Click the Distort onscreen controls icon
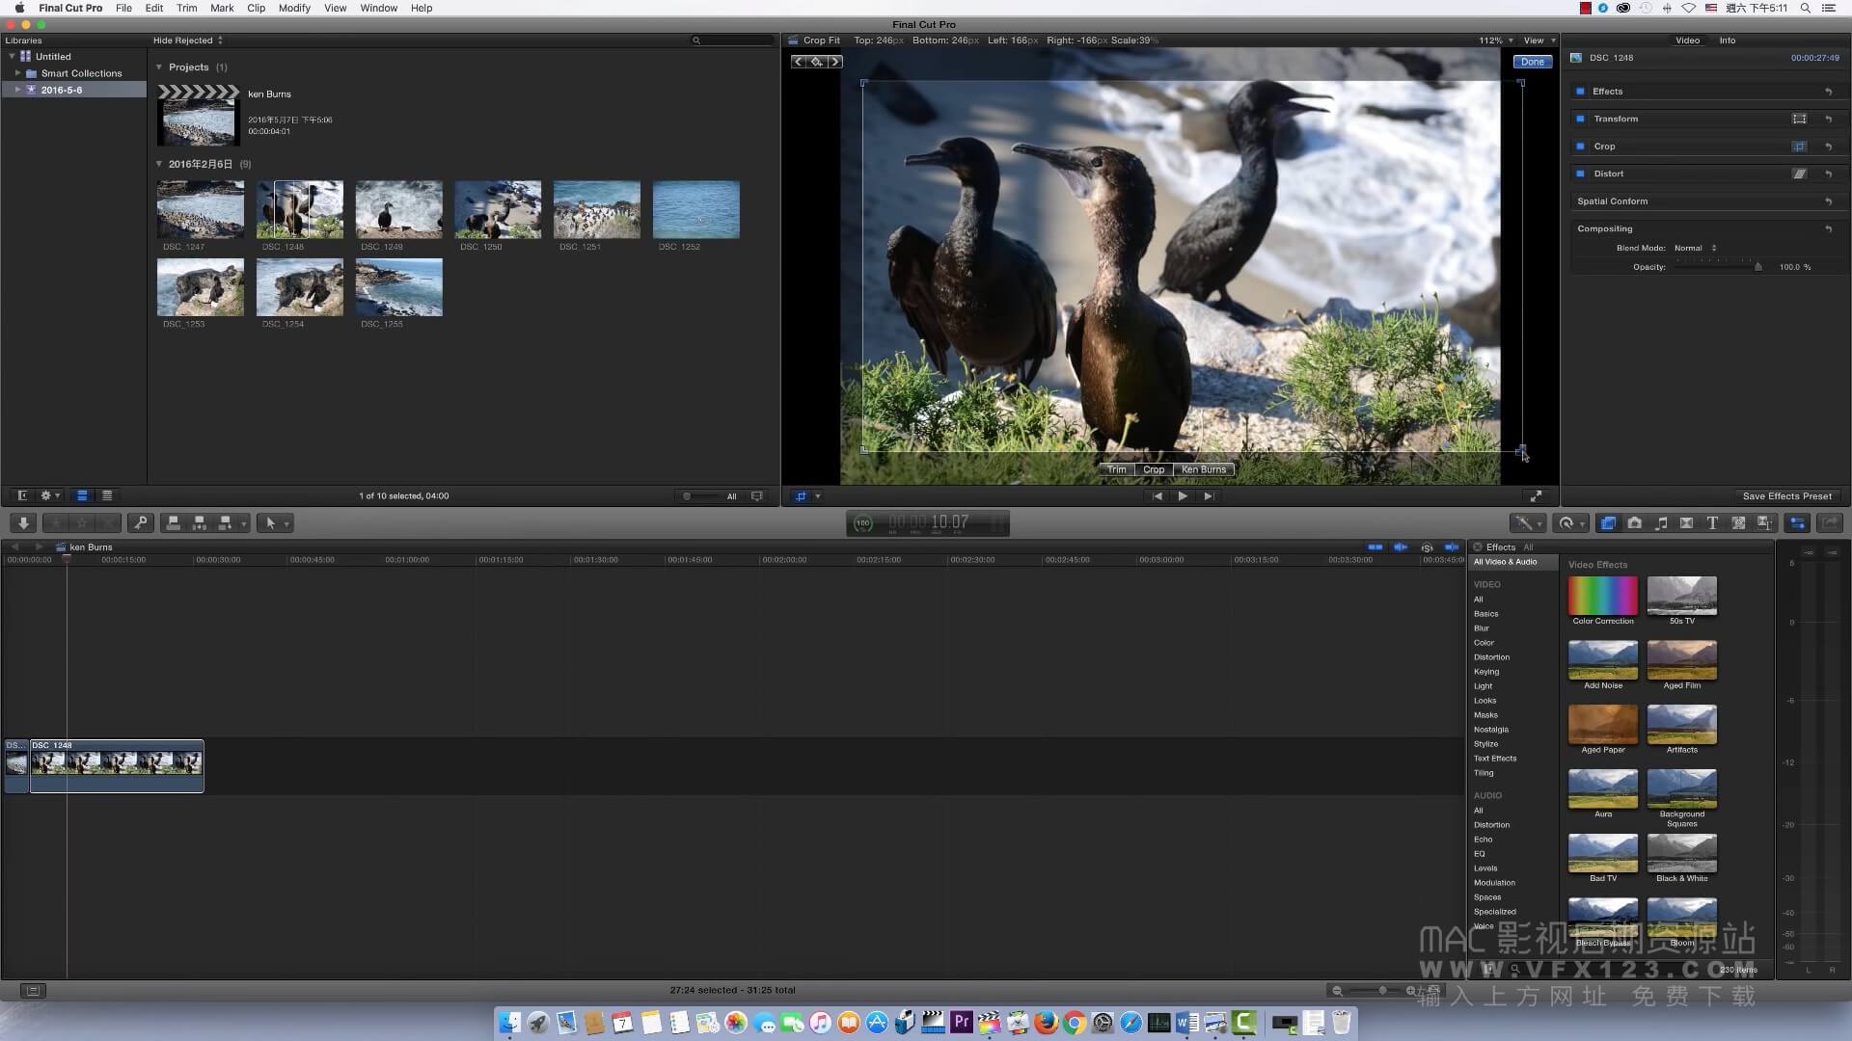 point(1799,173)
